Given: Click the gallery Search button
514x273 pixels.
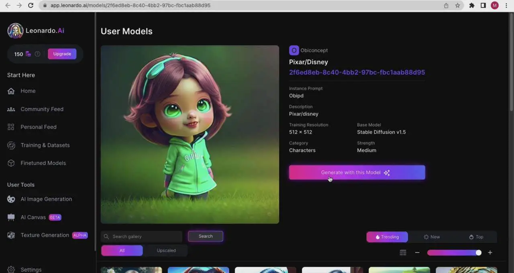Looking at the screenshot, I should click(x=205, y=236).
